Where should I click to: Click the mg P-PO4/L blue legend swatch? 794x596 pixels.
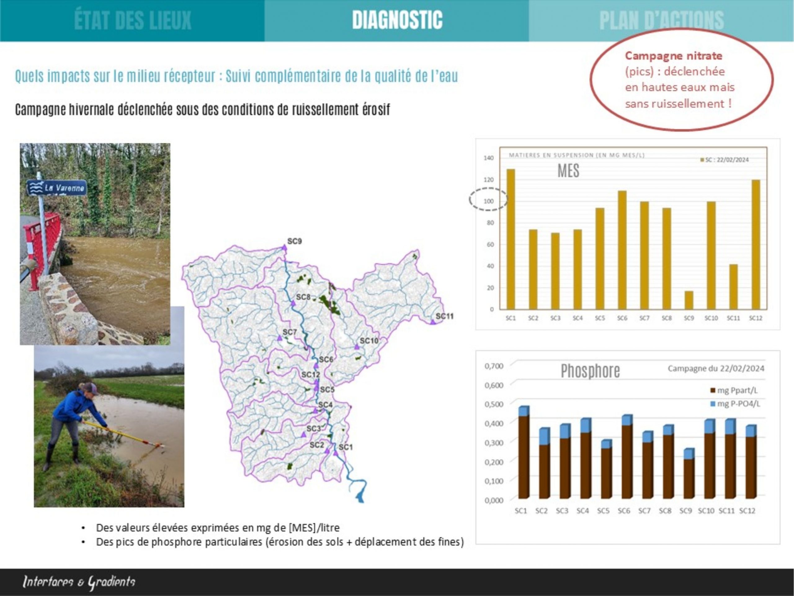coord(713,404)
